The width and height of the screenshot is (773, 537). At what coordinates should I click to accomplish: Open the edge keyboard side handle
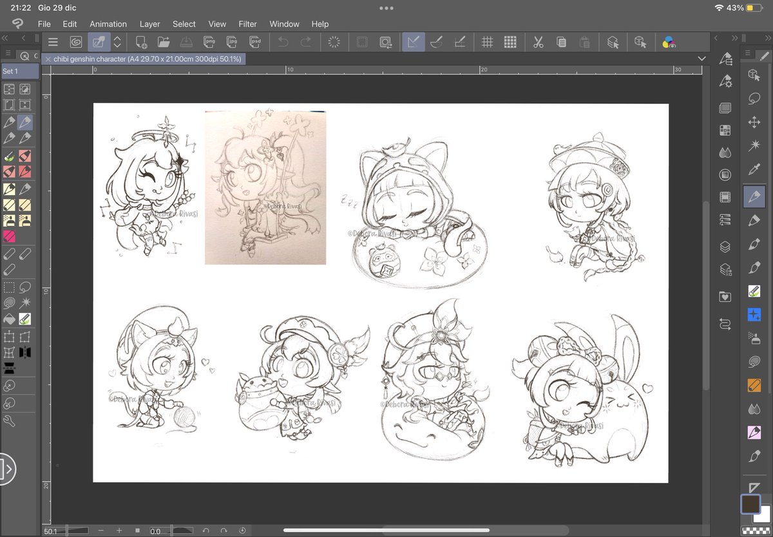tap(7, 468)
